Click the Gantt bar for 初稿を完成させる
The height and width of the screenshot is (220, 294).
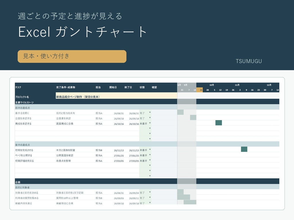[x=244, y=149]
